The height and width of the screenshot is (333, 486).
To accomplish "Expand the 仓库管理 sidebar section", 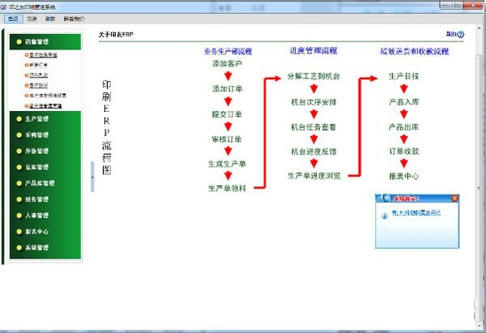I will (x=45, y=167).
